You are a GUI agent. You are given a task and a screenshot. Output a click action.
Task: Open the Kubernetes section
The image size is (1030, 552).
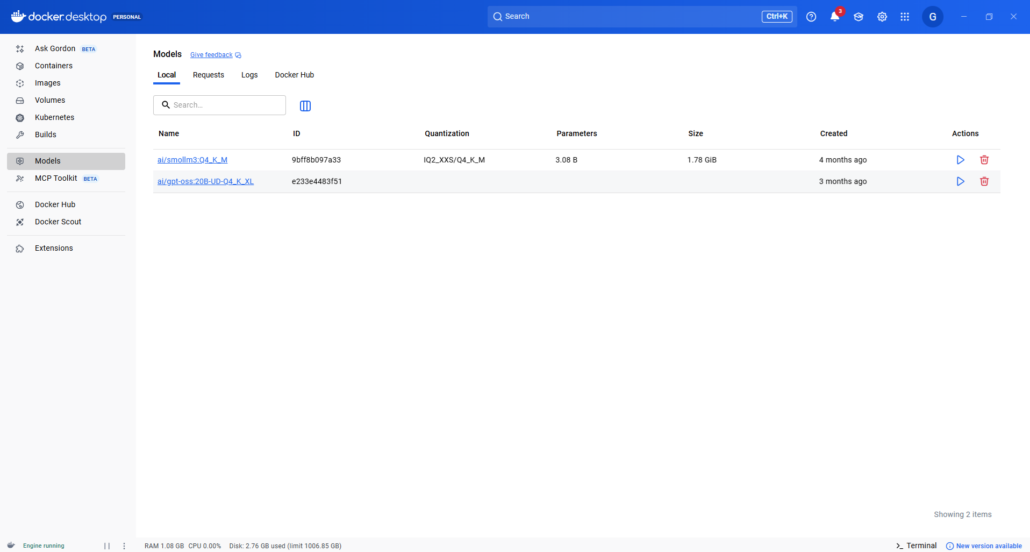coord(66,117)
